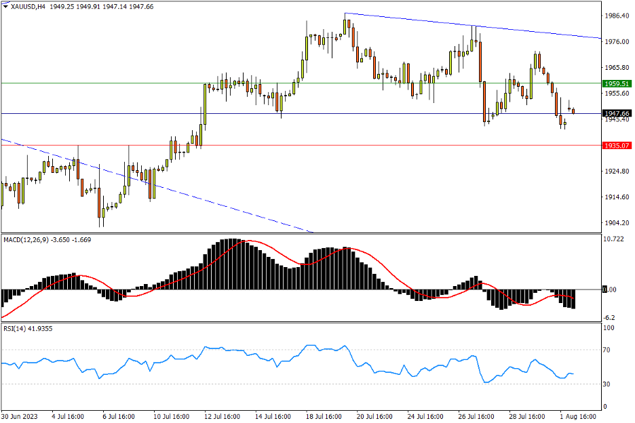
Task: Click the most recent candlestick on chart
Action: (573, 111)
